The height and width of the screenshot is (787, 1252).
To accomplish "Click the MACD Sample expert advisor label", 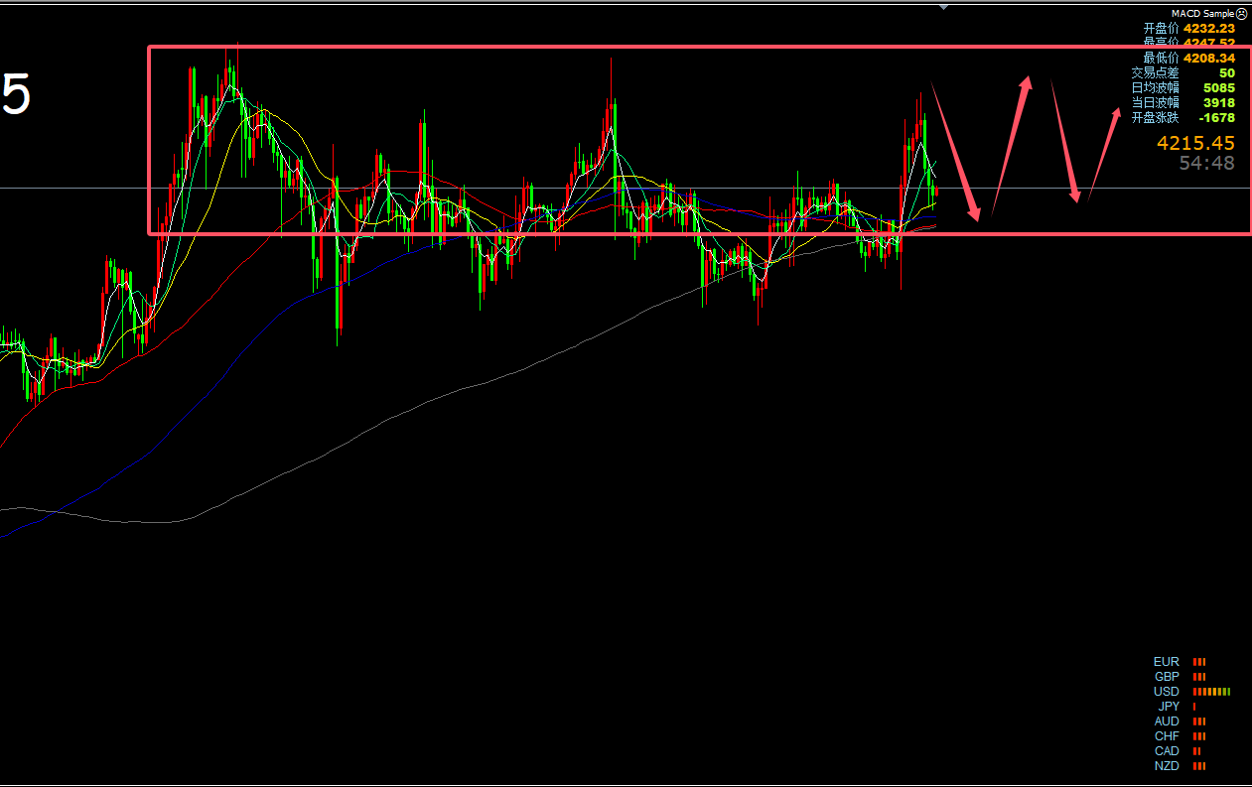I will 1202,14.
